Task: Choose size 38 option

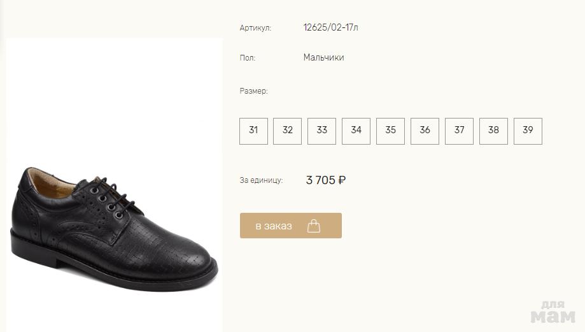Action: click(494, 131)
